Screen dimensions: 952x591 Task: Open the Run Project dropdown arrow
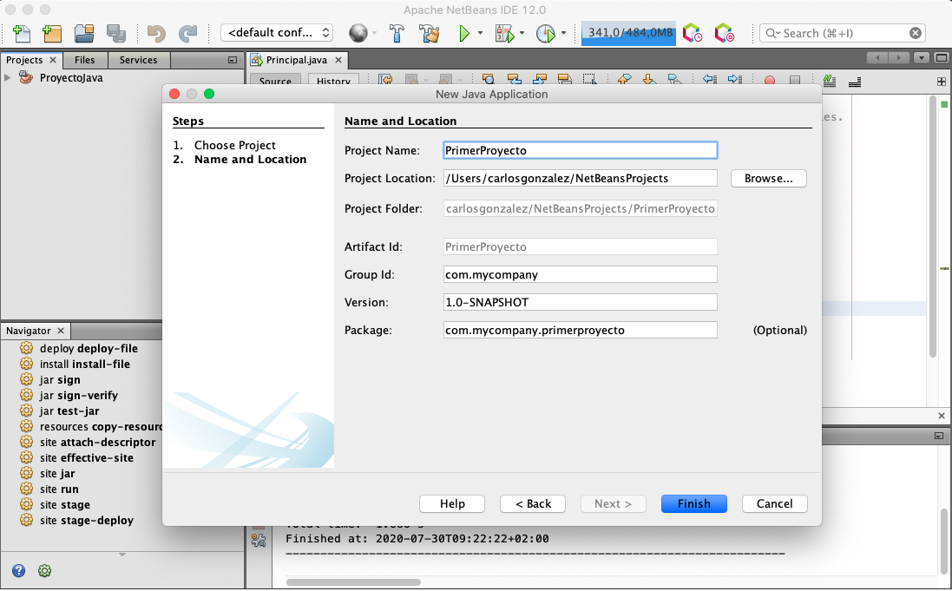pyautogui.click(x=480, y=33)
